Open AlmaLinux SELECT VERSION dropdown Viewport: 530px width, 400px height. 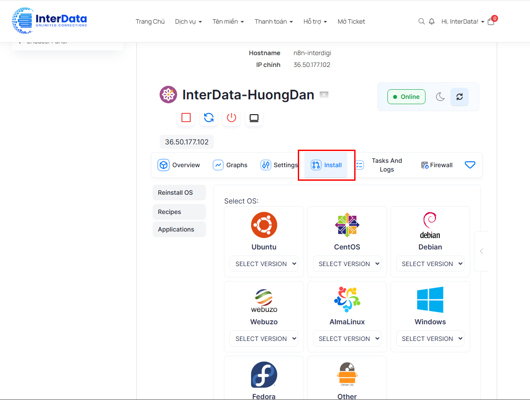347,339
